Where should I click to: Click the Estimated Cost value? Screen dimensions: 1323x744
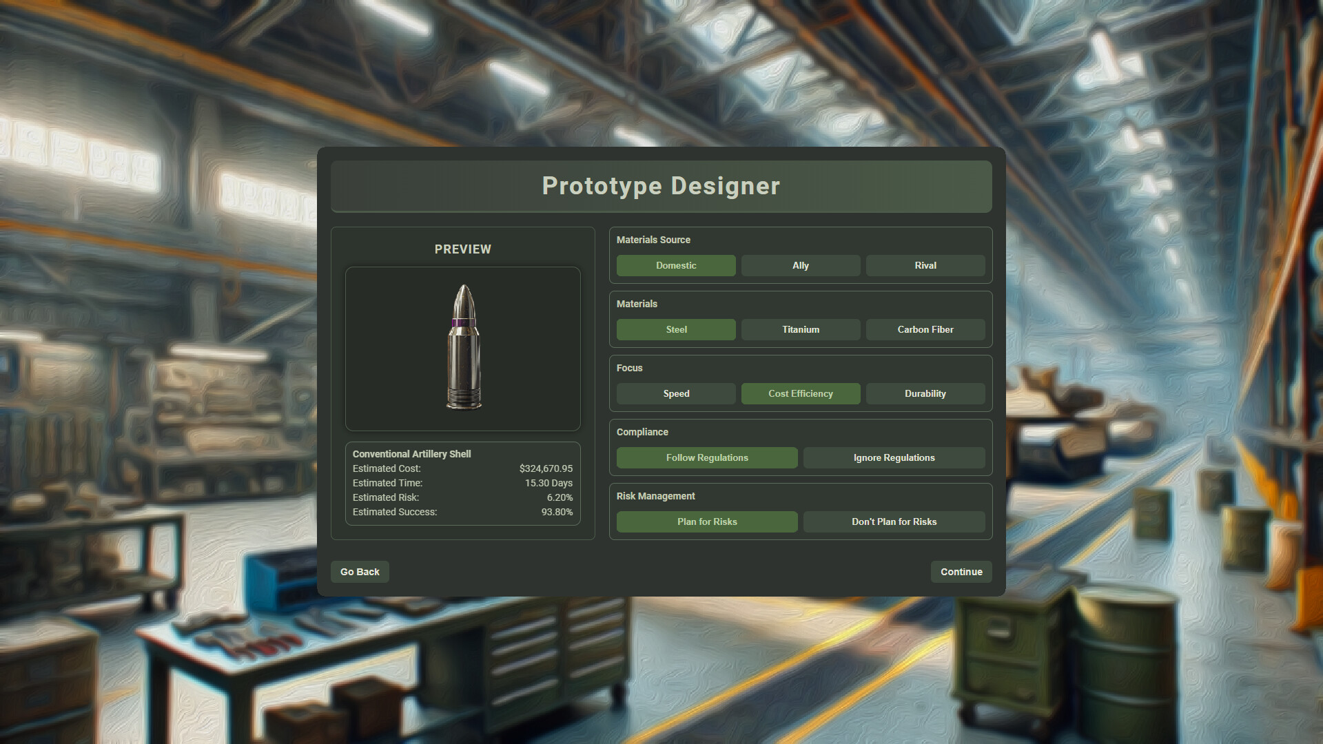pos(545,468)
